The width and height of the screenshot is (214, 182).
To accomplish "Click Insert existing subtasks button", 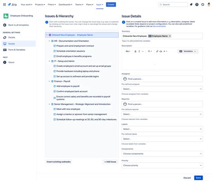I will pos(59,162).
